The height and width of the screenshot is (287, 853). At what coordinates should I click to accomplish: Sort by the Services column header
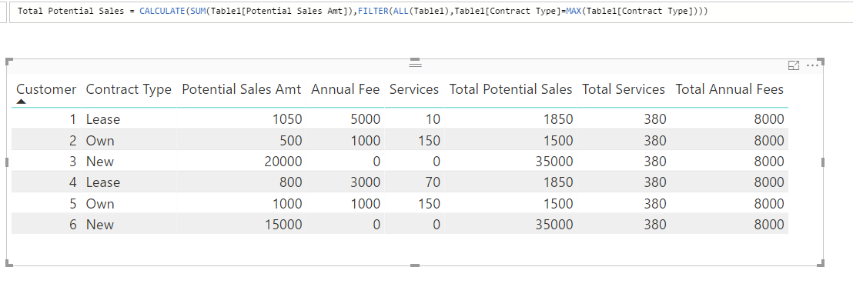[x=414, y=89]
